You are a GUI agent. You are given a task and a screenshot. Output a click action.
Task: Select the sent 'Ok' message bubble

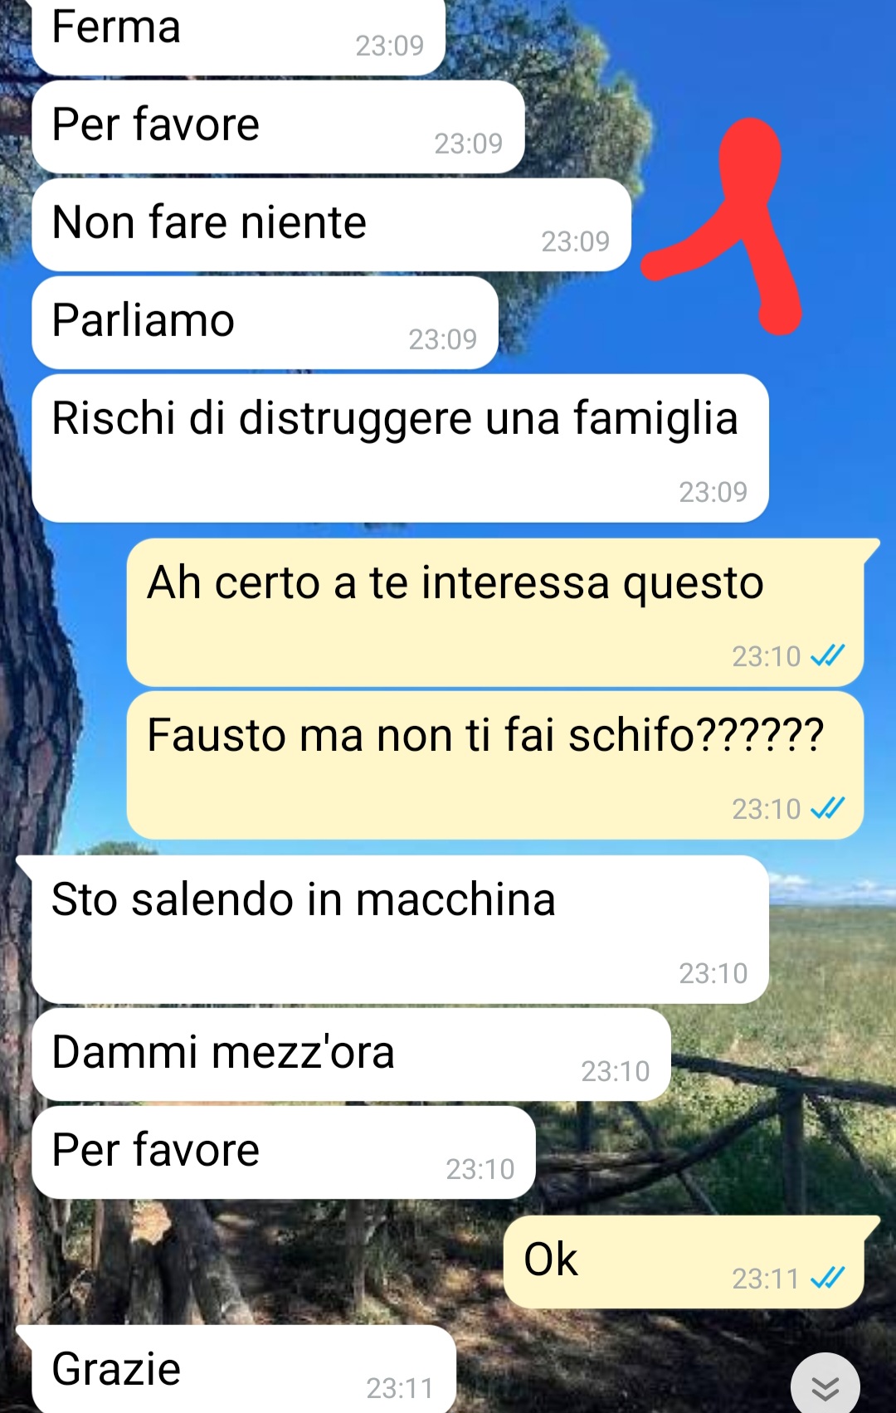point(692,1262)
